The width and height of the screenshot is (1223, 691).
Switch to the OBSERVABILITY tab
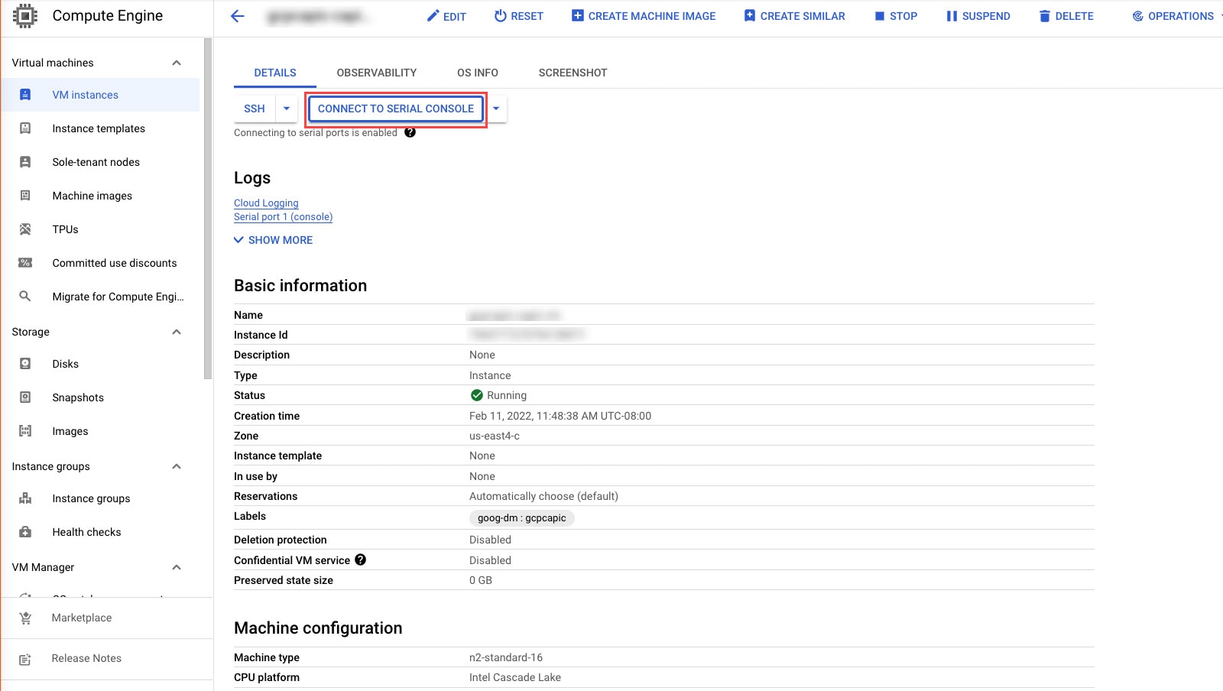(376, 73)
